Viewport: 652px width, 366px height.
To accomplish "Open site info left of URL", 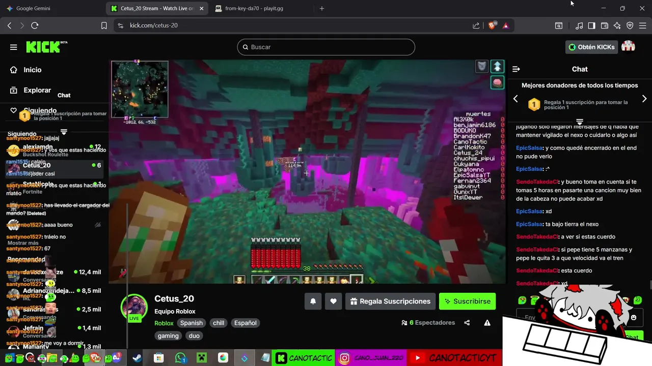I will (x=120, y=25).
